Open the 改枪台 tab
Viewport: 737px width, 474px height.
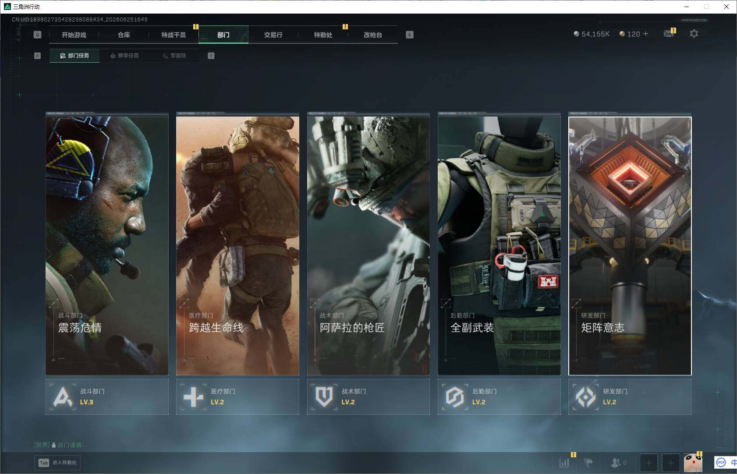(x=373, y=35)
